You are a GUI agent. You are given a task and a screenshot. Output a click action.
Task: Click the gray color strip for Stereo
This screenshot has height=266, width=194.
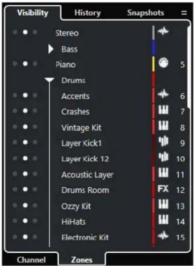(x=154, y=33)
